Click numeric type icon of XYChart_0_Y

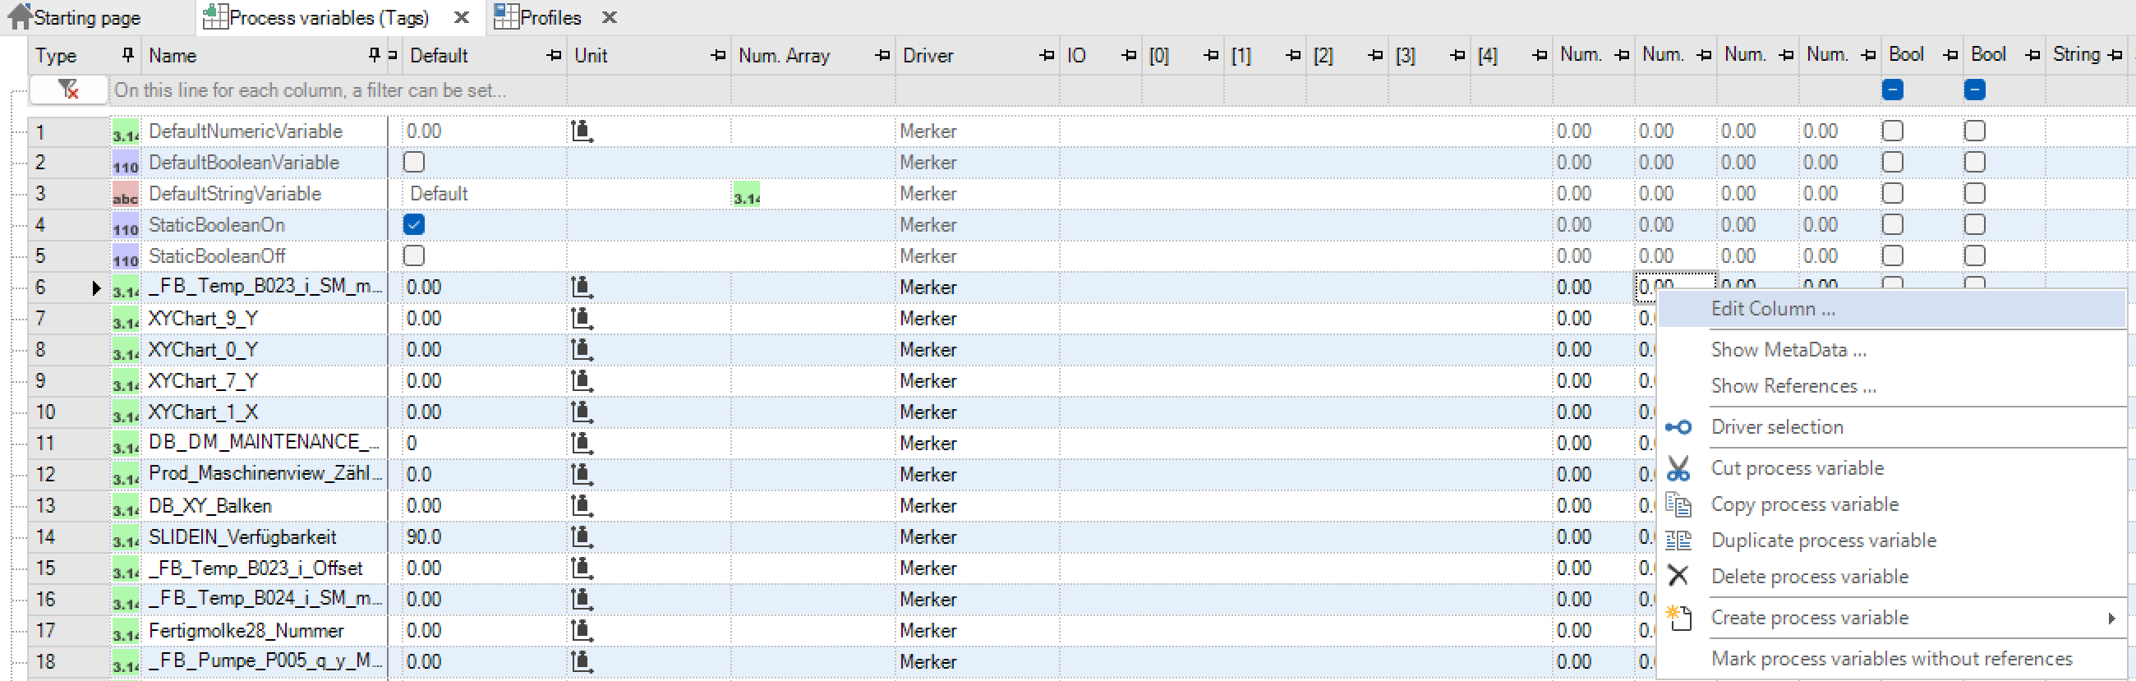(x=126, y=350)
